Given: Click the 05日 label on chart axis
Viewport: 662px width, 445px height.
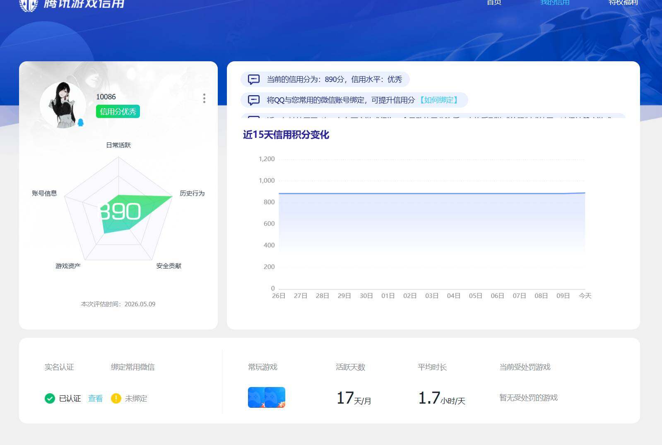Looking at the screenshot, I should [475, 296].
